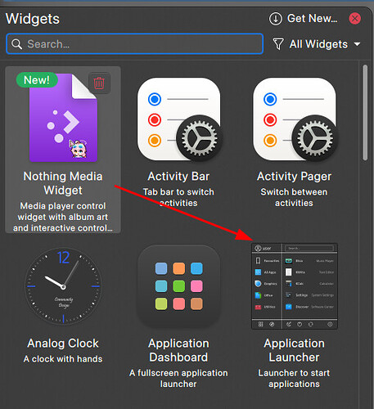Close the Widgets panel with red X
Screen dimensions: 374x409
[355, 19]
